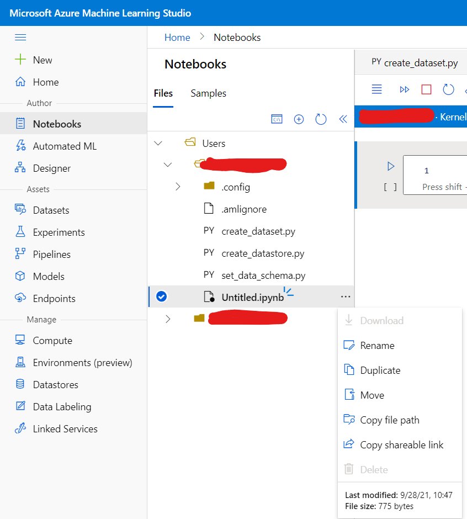Click Delete in context menu
The width and height of the screenshot is (467, 519).
[x=400, y=469]
